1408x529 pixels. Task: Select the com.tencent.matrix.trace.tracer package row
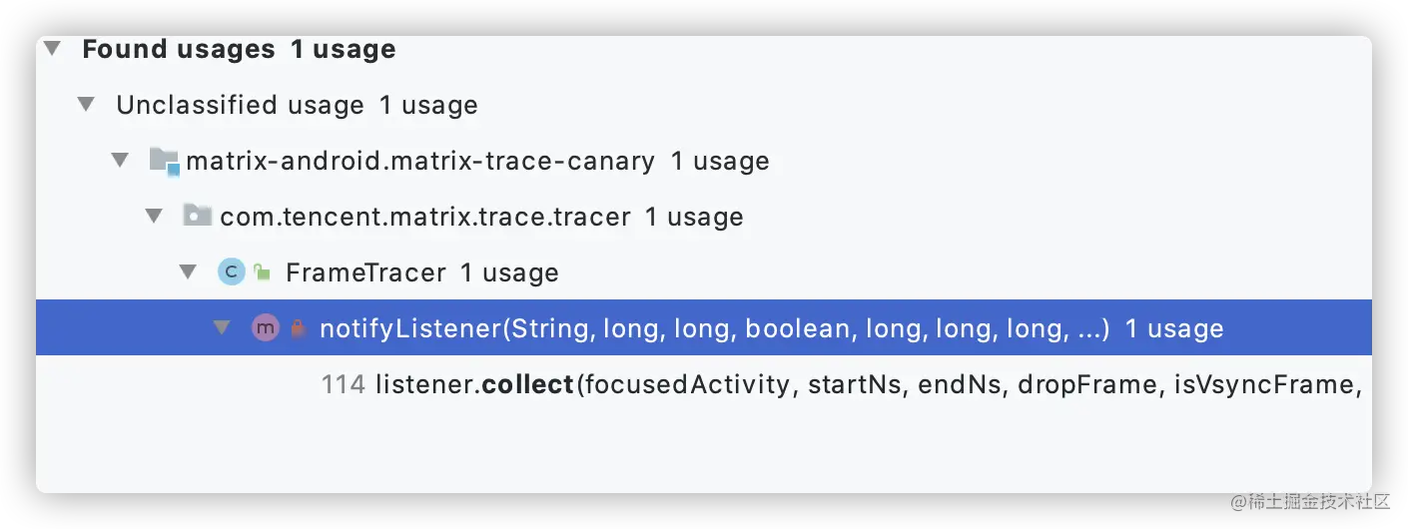click(x=704, y=217)
